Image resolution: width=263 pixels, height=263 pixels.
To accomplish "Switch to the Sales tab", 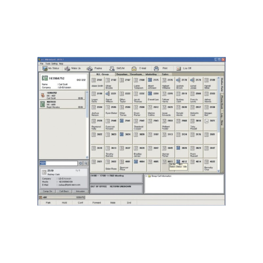I will tap(165, 74).
